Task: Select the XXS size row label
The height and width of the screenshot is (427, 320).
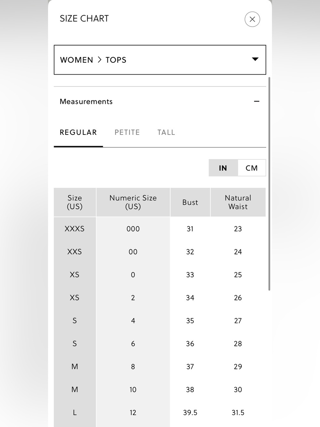Action: point(75,252)
